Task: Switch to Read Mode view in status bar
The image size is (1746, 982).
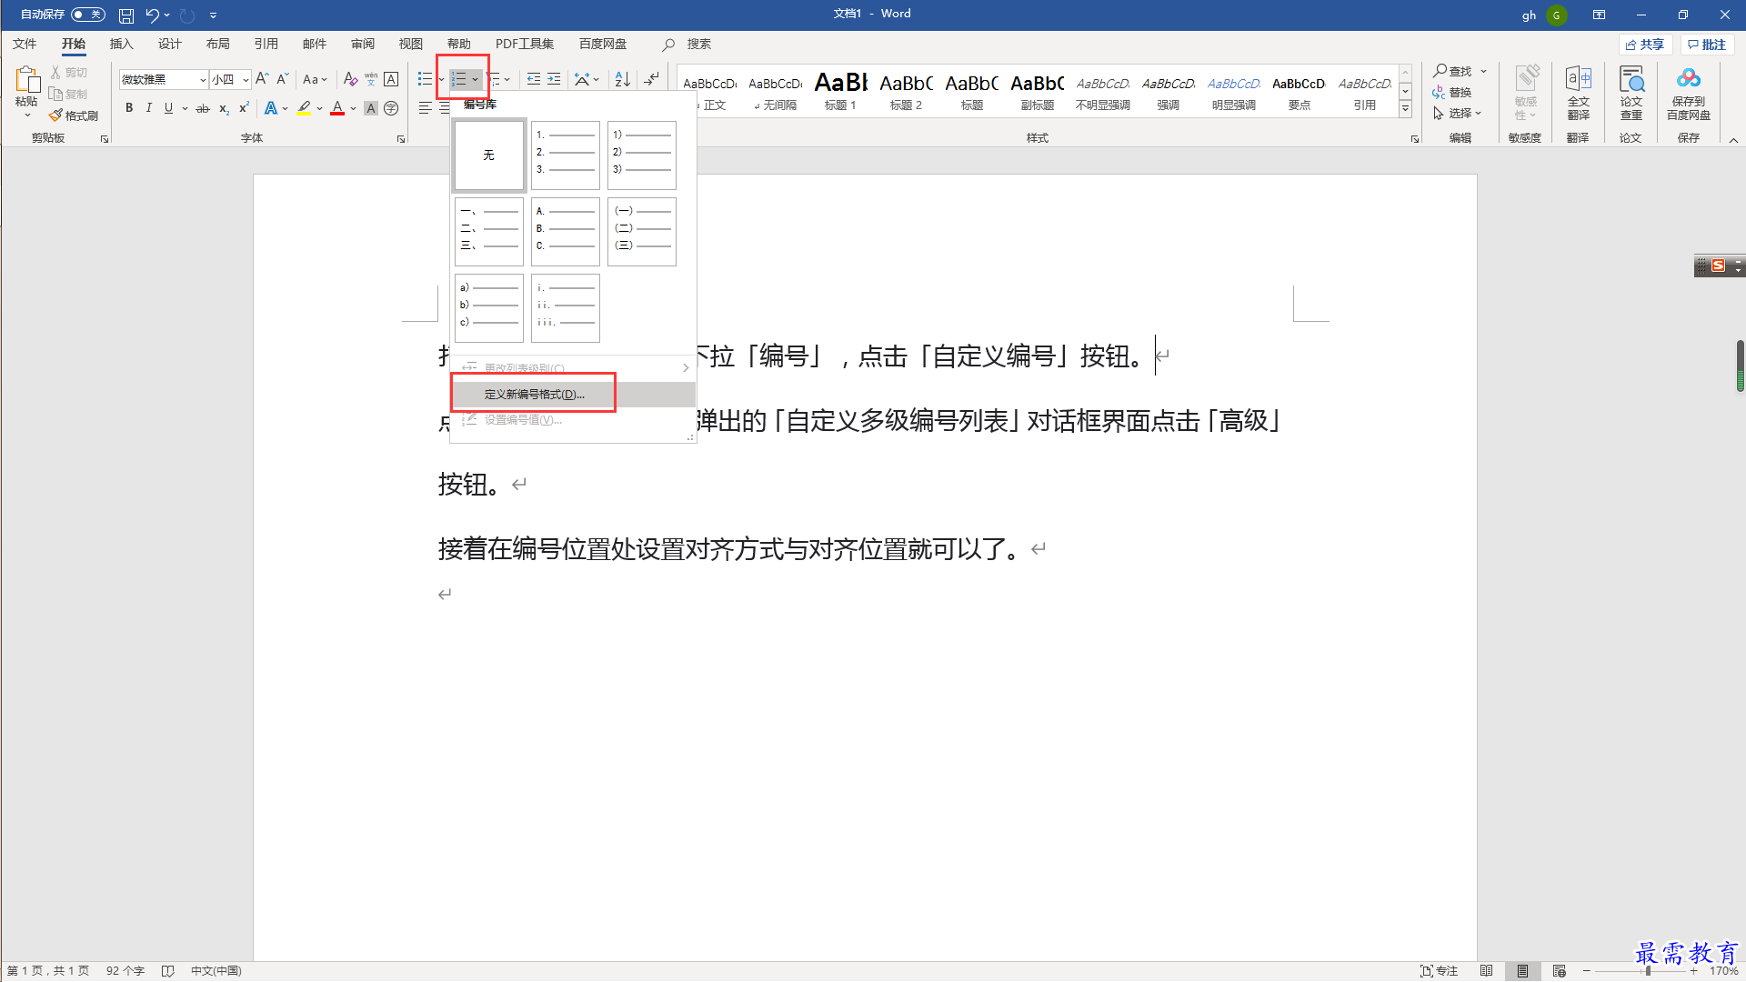Action: (x=1487, y=971)
